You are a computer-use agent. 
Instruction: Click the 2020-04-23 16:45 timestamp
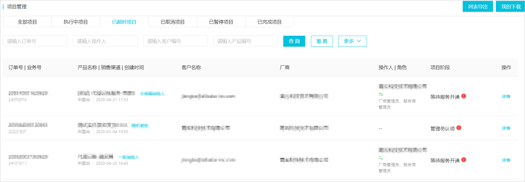click(112, 163)
